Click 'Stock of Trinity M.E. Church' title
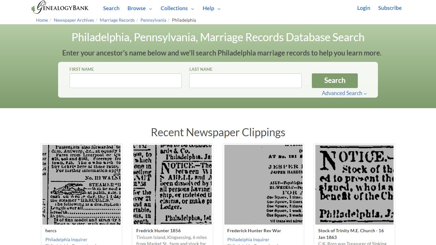Viewport: 436px width, 245px height. pyautogui.click(x=351, y=234)
